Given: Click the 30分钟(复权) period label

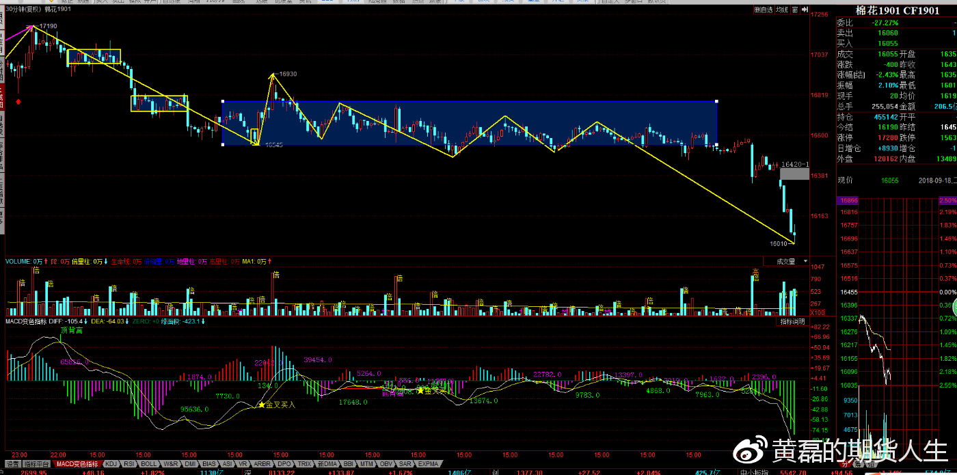Looking at the screenshot, I should tap(24, 10).
